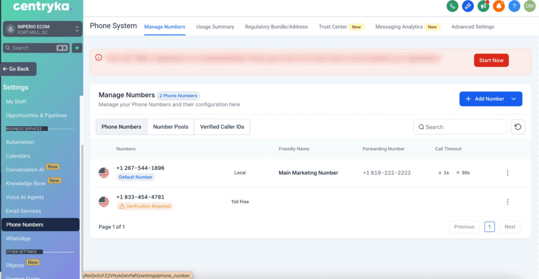Screen dimensions: 539x279
Task: Expand the Imperio Ecom account switcher
Action: [43, 29]
